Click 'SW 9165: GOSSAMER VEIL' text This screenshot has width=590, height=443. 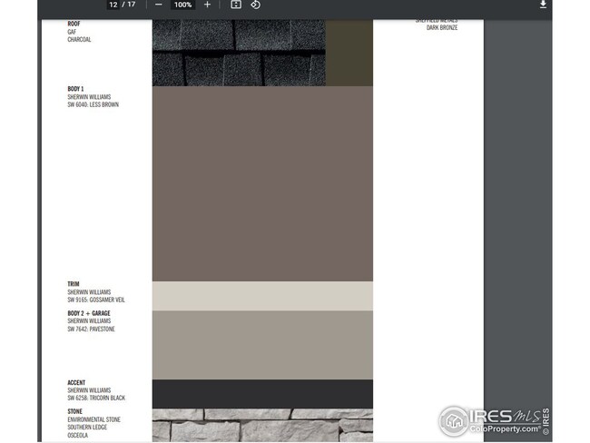(96, 300)
